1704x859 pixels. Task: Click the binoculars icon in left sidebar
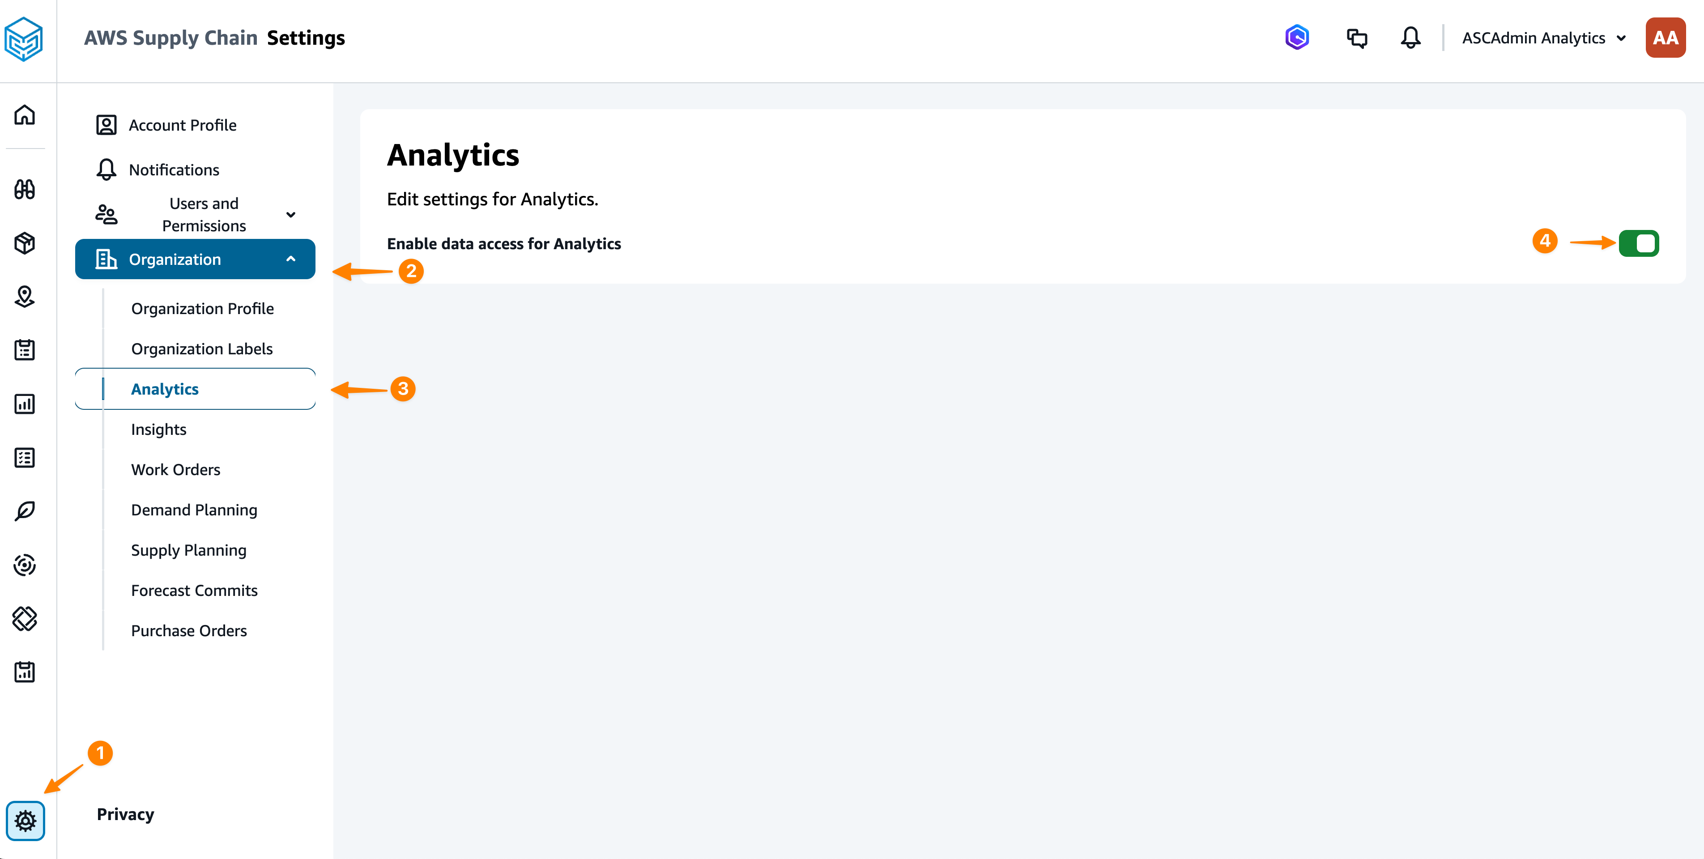[25, 190]
